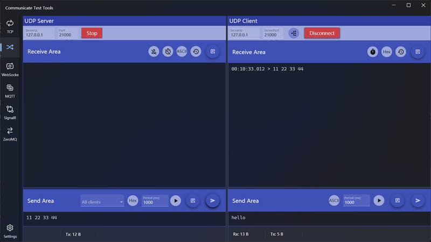Open the WebSocket tool in sidebar
Image resolution: width=431 pixels, height=242 pixels.
point(10,69)
